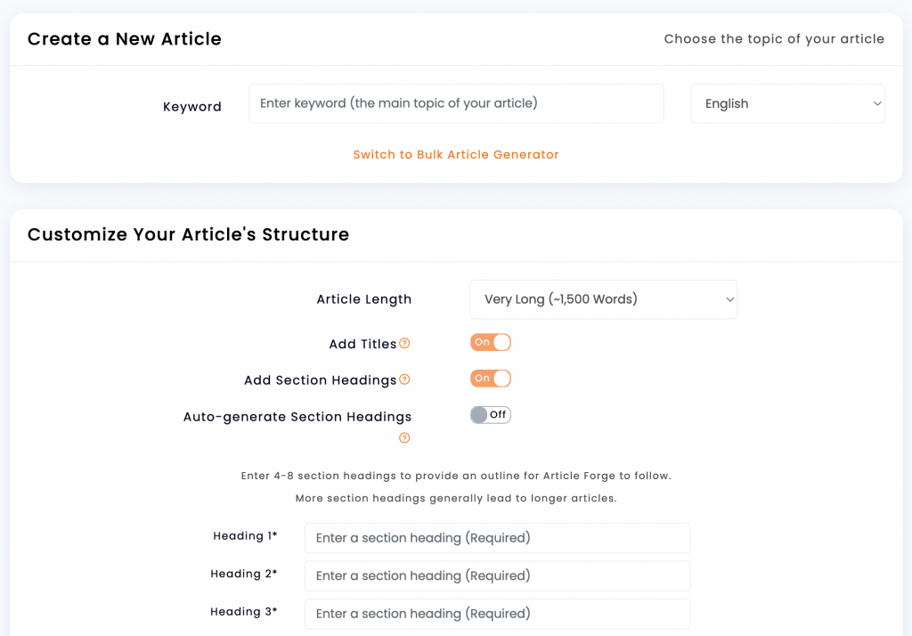The image size is (912, 636).
Task: Click help icon beside Add Section Headings
Action: point(405,379)
